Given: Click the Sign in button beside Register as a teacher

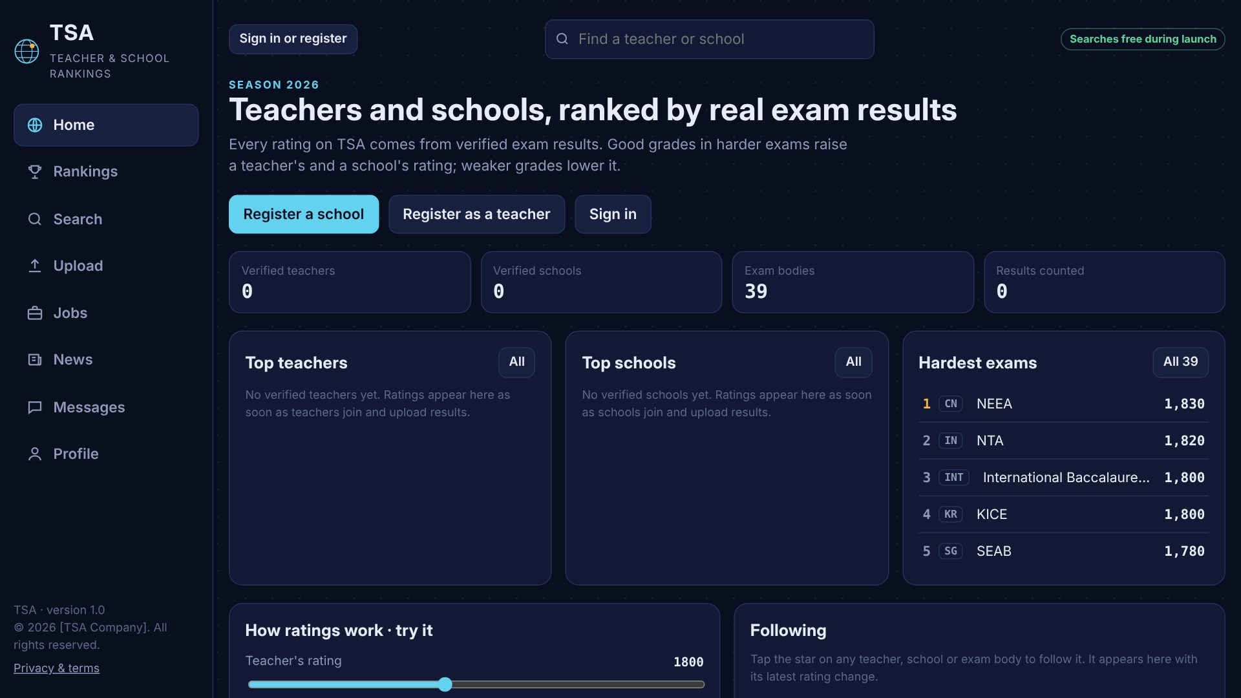Looking at the screenshot, I should (x=613, y=214).
